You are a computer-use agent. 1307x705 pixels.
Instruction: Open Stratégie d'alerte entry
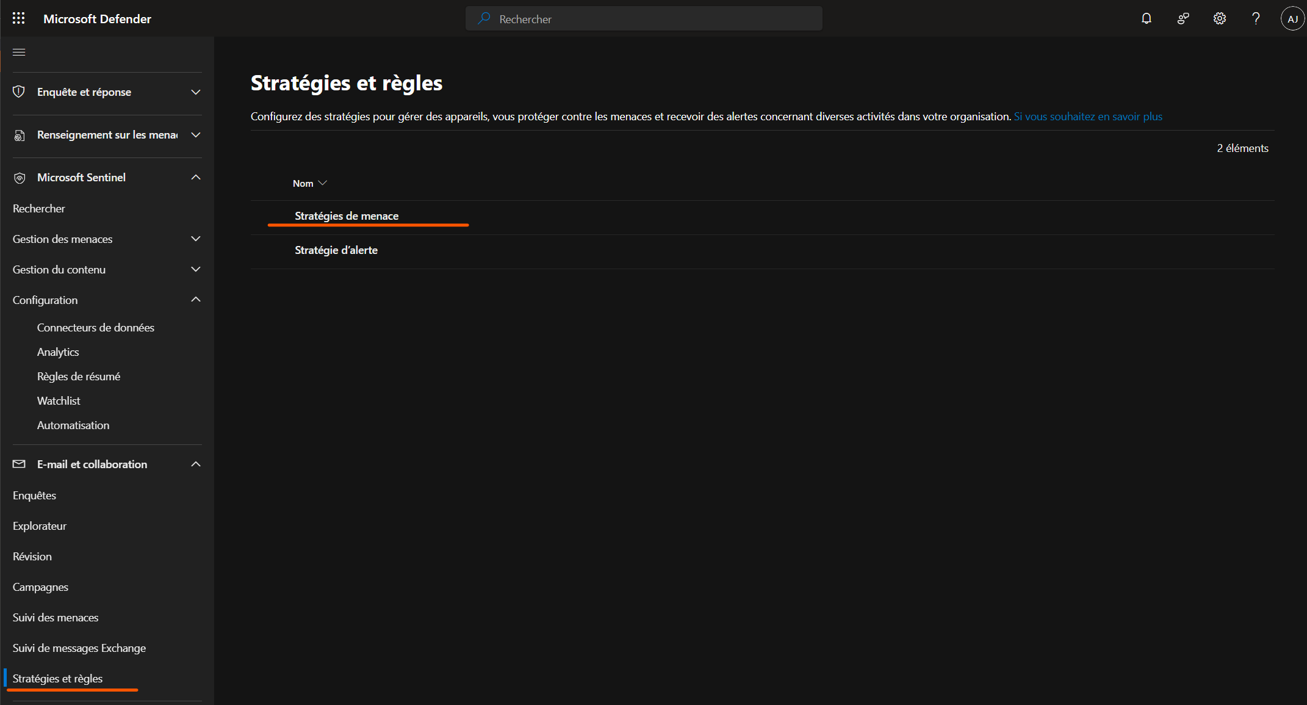pos(336,250)
